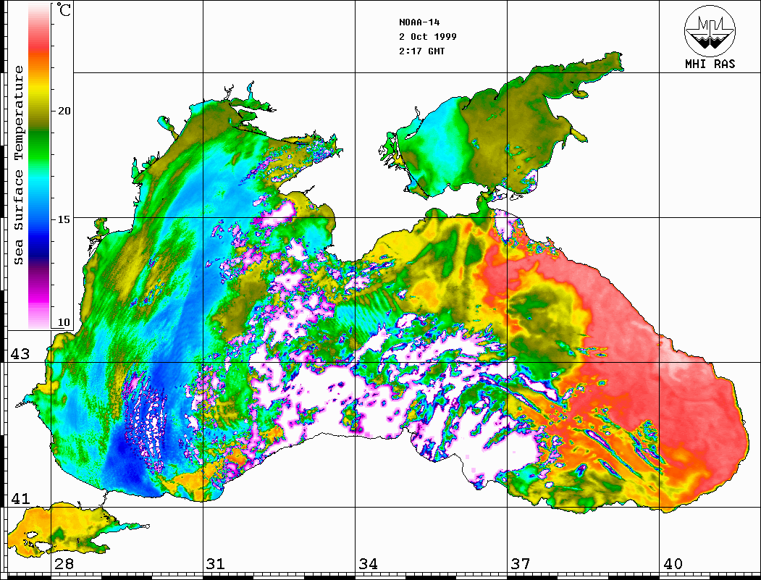Click the latitude label '43'
This screenshot has width=761, height=580.
(x=20, y=354)
